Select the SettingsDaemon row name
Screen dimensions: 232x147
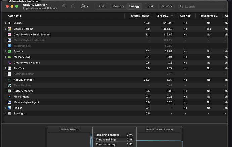(x=24, y=74)
